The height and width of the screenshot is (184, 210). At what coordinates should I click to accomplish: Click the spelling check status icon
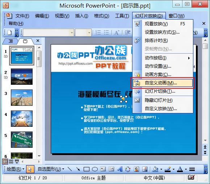pyautogui.click(x=191, y=177)
